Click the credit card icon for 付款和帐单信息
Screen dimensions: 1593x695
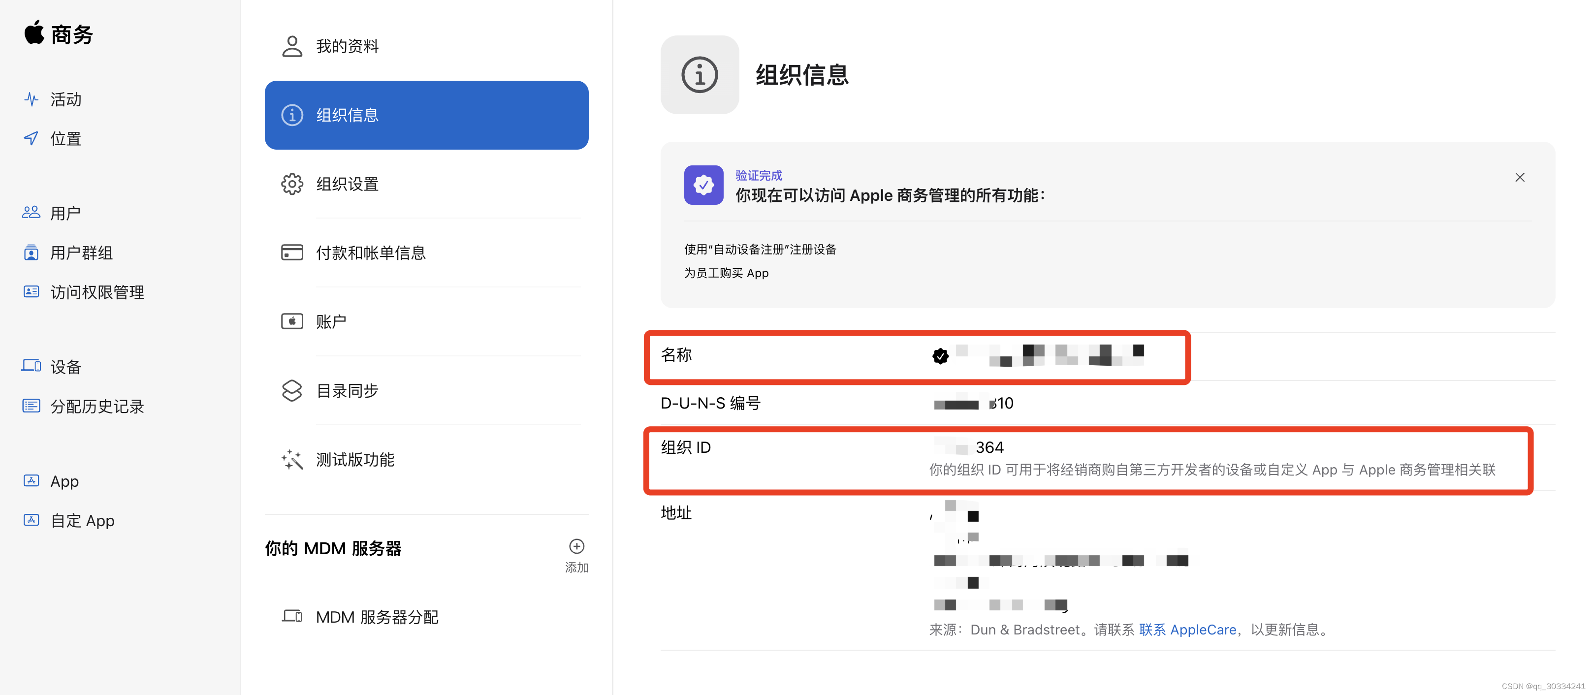pyautogui.click(x=292, y=253)
